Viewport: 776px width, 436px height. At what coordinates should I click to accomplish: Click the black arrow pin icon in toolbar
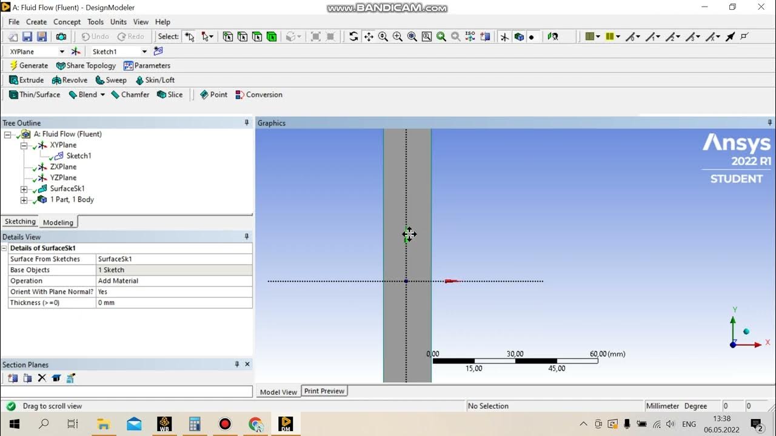click(730, 37)
